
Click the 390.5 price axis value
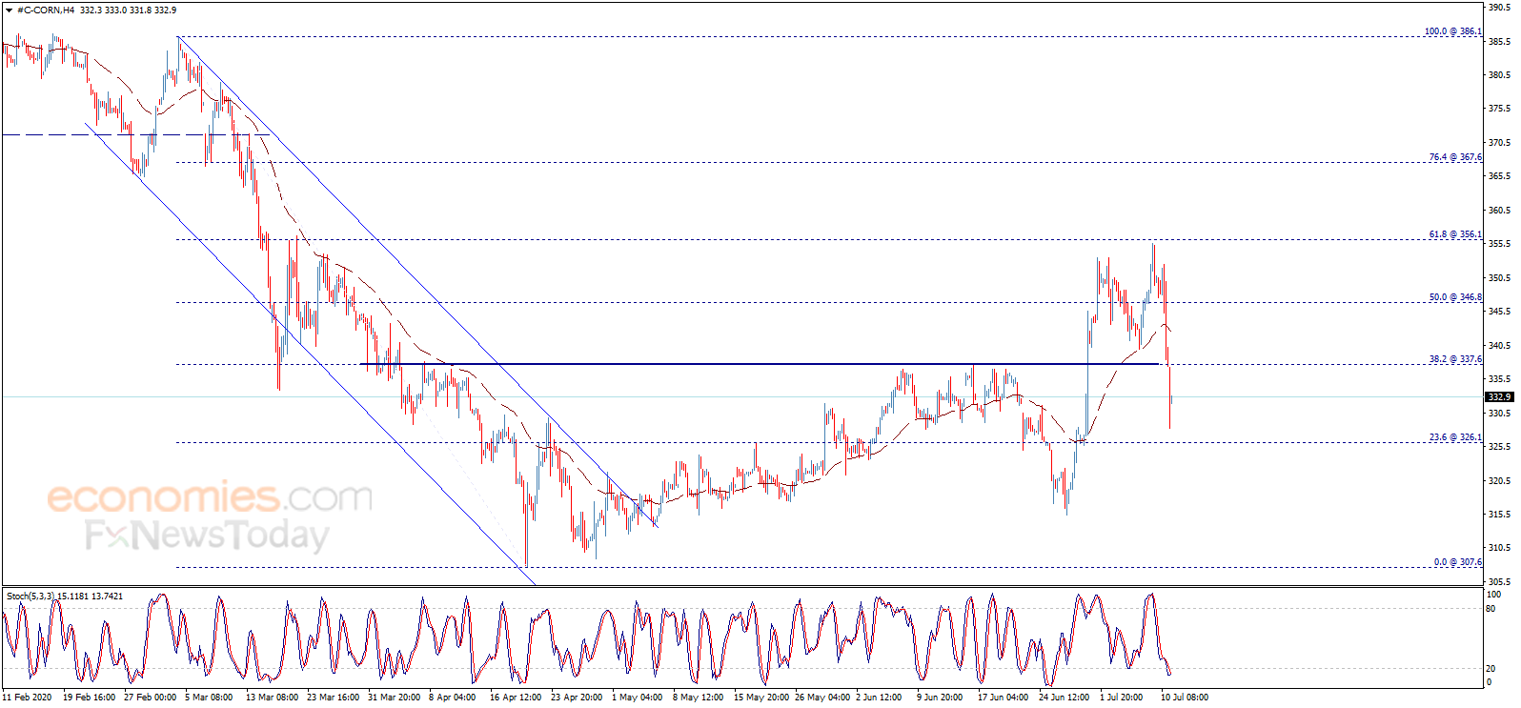(x=1499, y=8)
